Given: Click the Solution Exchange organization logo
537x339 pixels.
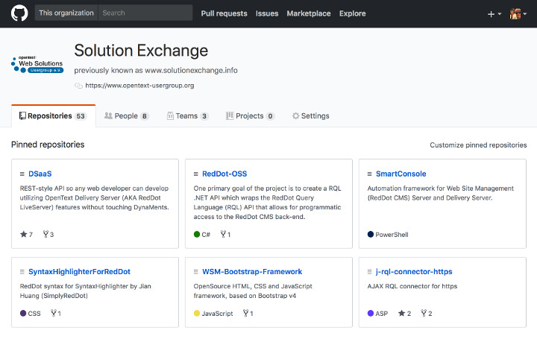Looking at the screenshot, I should 37,64.
